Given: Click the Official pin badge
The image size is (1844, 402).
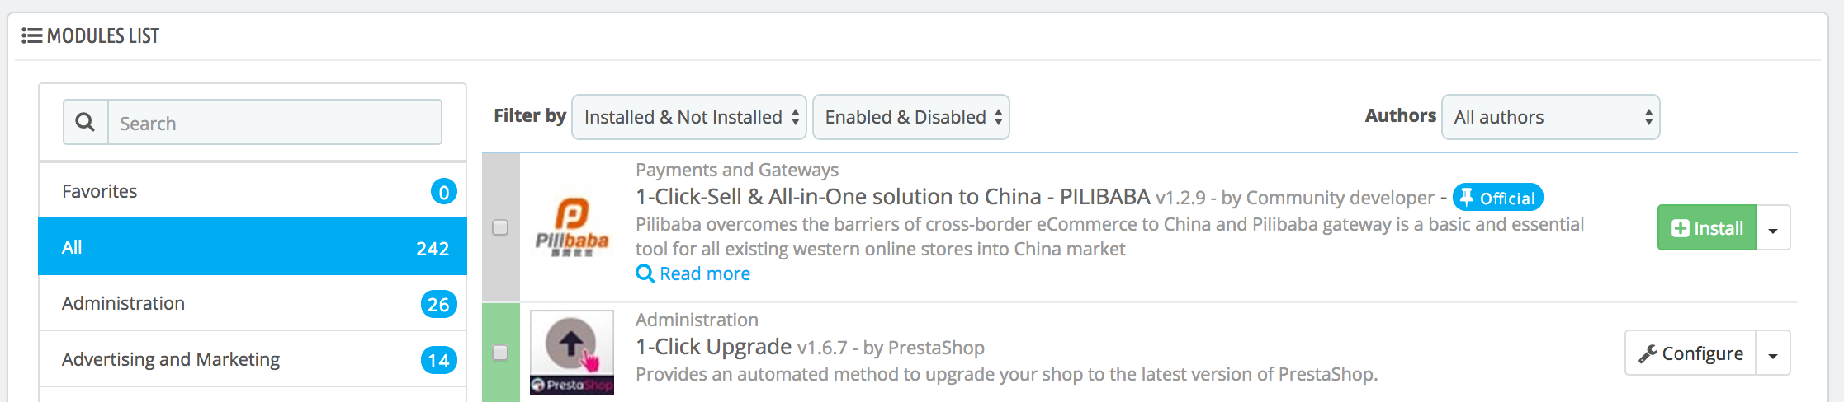Looking at the screenshot, I should 1497,198.
